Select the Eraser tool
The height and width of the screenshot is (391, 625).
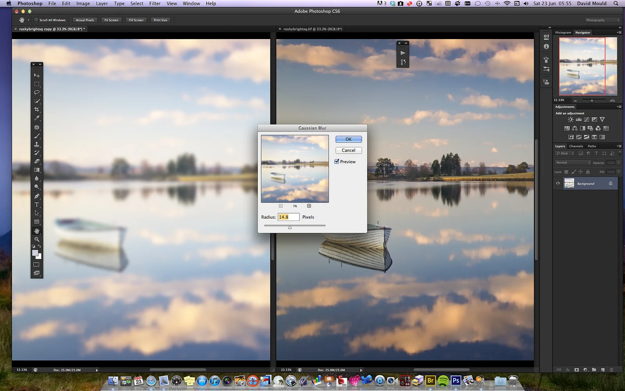[x=37, y=161]
